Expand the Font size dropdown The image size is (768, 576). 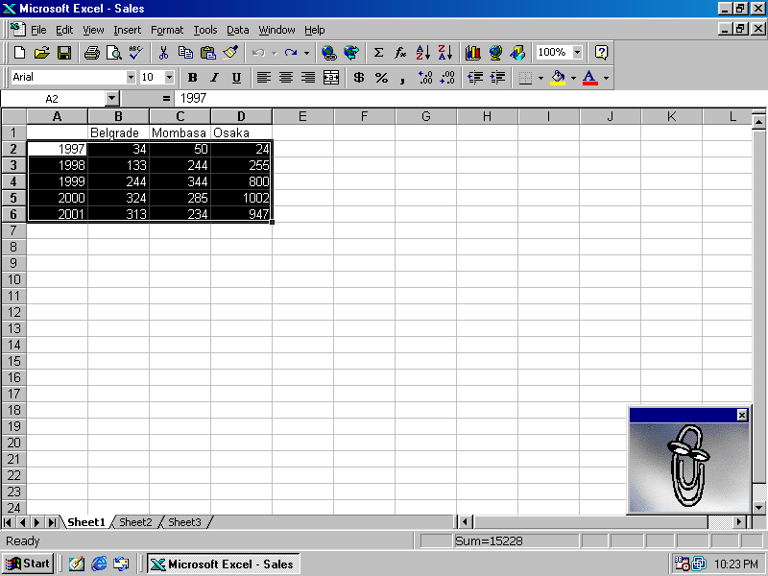(x=169, y=78)
